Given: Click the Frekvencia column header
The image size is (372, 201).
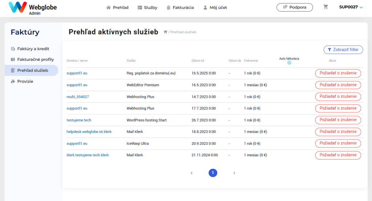Looking at the screenshot, I should pos(251,61).
